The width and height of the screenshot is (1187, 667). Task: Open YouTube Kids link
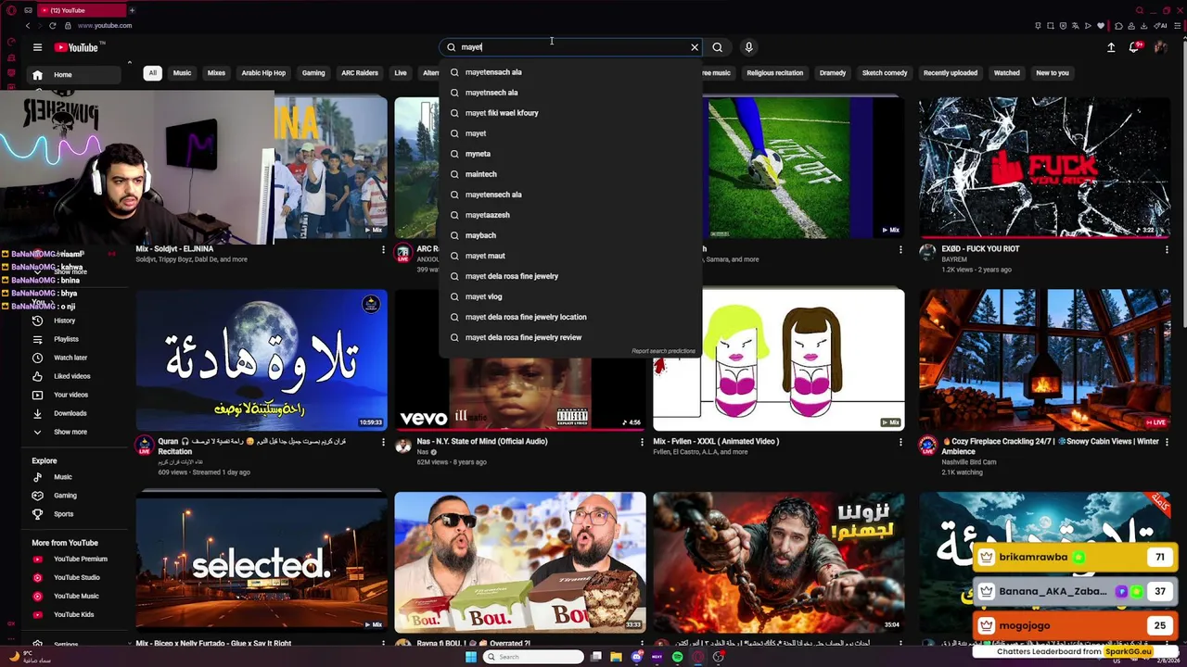[74, 614]
